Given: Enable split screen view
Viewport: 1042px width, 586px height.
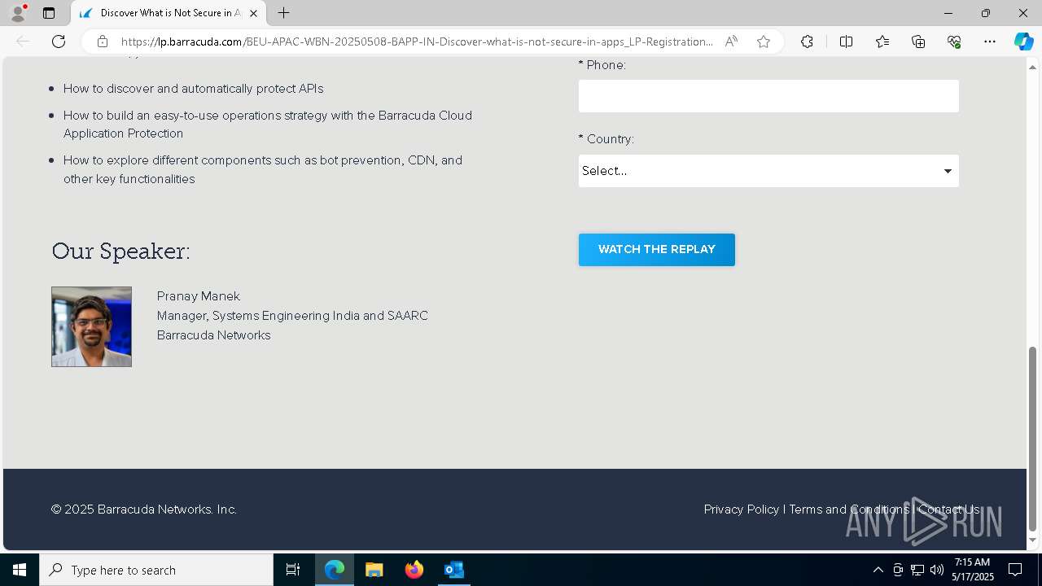Looking at the screenshot, I should 846,42.
